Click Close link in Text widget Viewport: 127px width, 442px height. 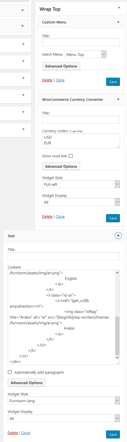[x=26, y=433]
